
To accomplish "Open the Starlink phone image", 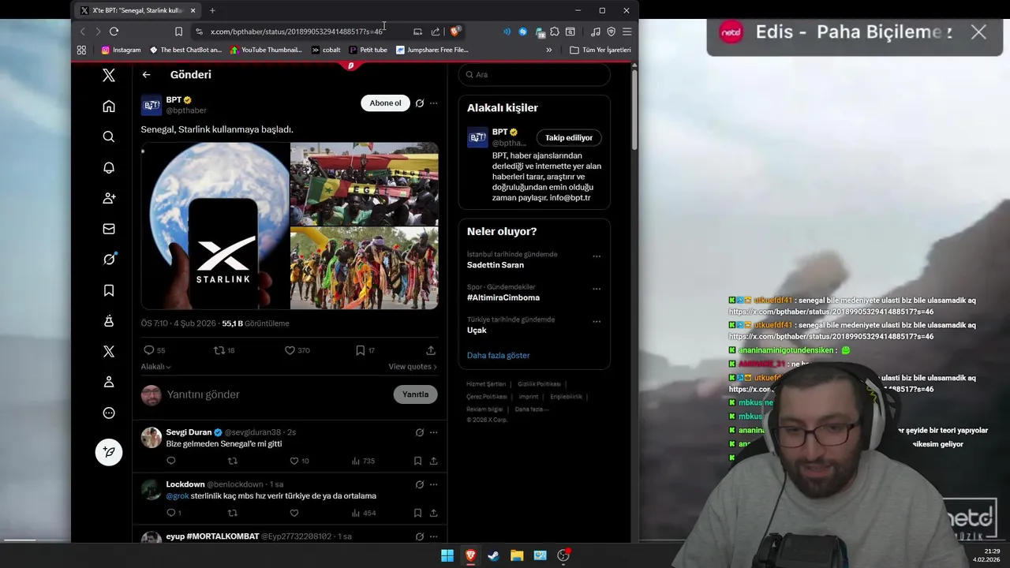I will click(215, 226).
